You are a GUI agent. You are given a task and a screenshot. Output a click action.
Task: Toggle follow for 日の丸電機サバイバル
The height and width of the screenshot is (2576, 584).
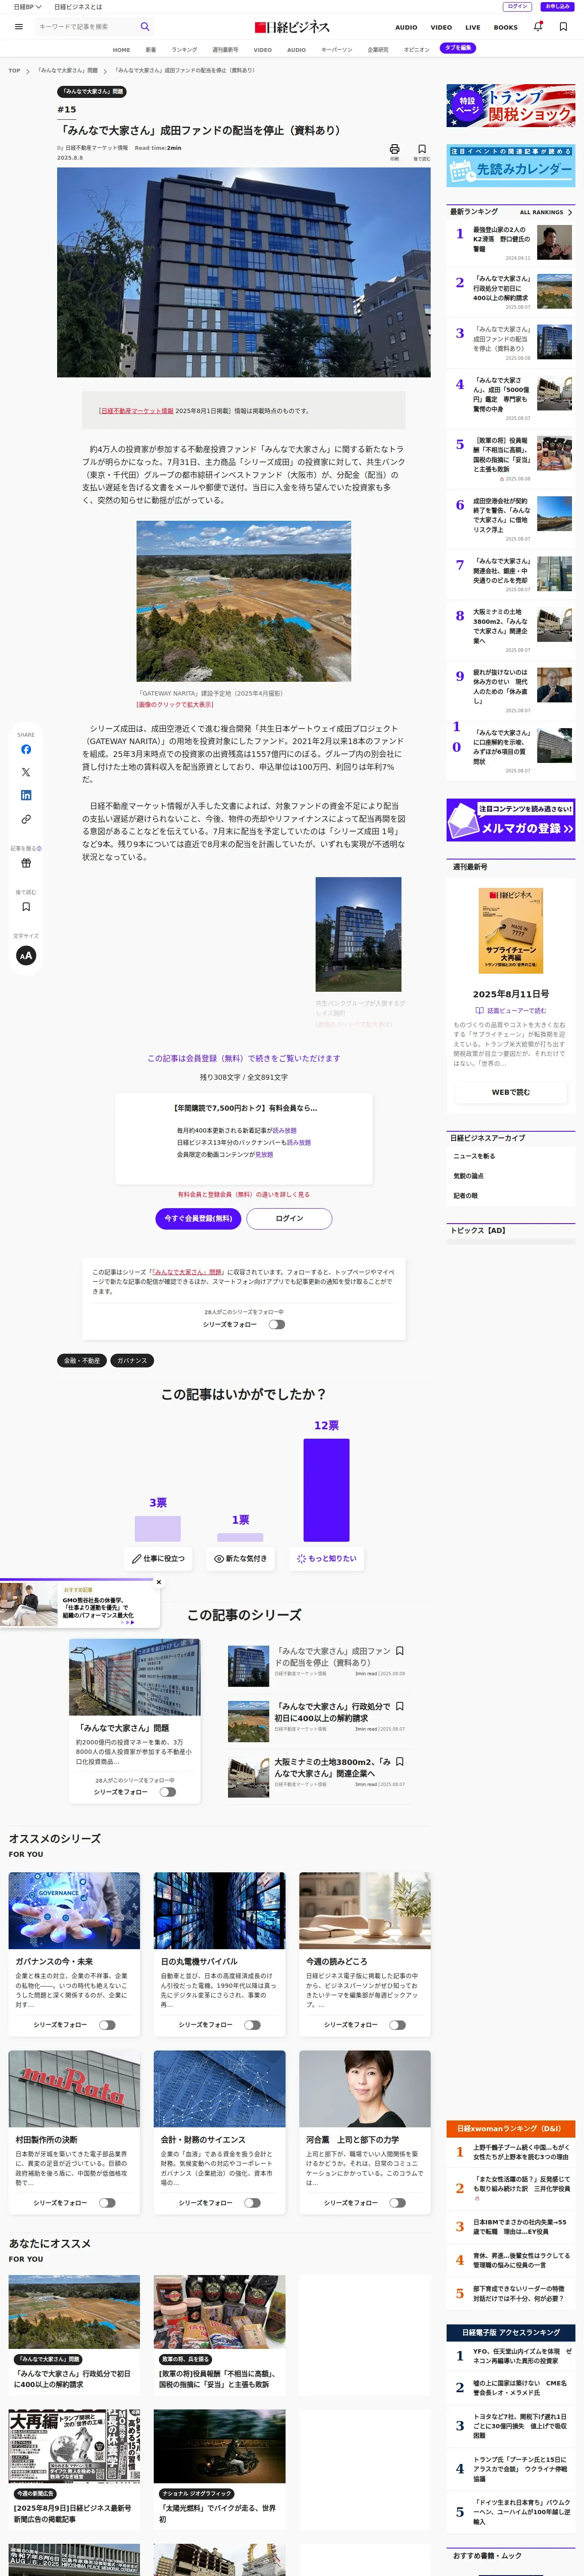[x=252, y=2025]
